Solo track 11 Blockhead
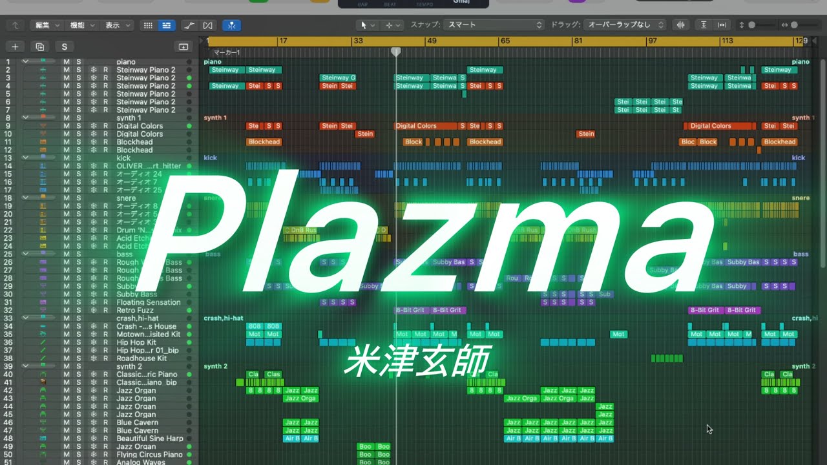This screenshot has width=827, height=465. 79,142
